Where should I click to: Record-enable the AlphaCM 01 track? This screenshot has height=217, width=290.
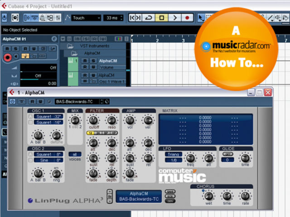click(7, 57)
